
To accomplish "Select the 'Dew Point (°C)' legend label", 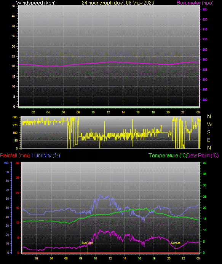I will [x=203, y=156].
